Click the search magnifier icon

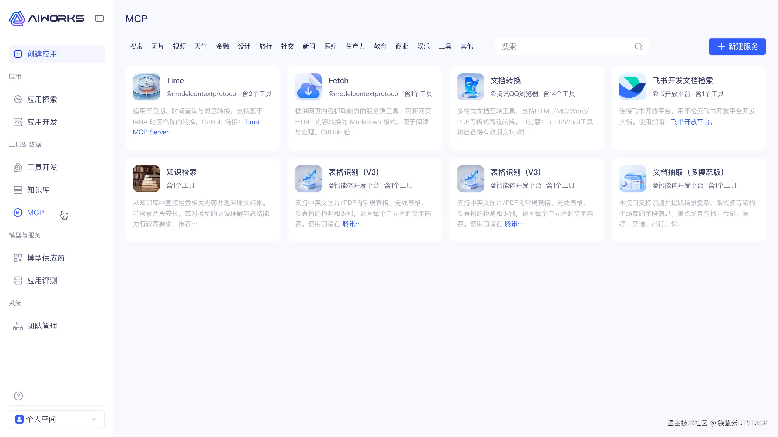coord(638,46)
